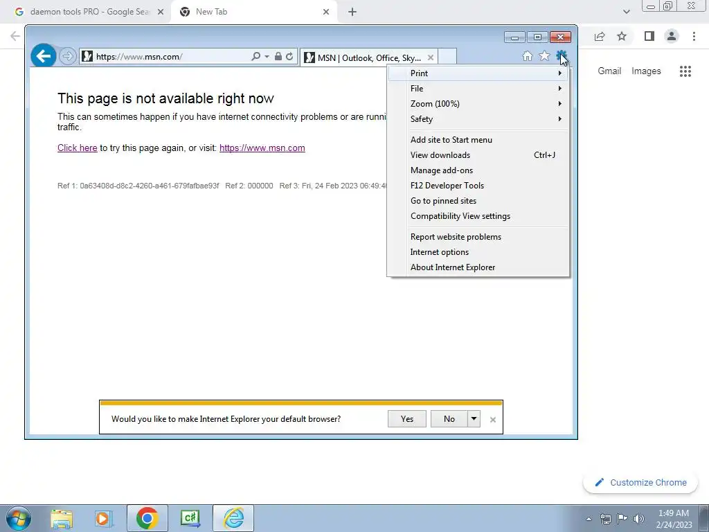Choose Add site to Start menu
The height and width of the screenshot is (532, 709).
coord(479,140)
